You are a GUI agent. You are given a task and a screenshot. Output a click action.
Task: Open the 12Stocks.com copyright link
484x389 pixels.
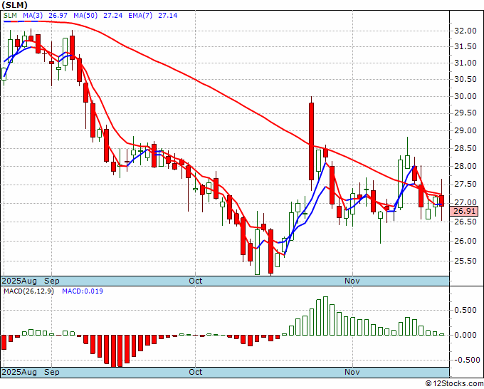tap(454, 384)
